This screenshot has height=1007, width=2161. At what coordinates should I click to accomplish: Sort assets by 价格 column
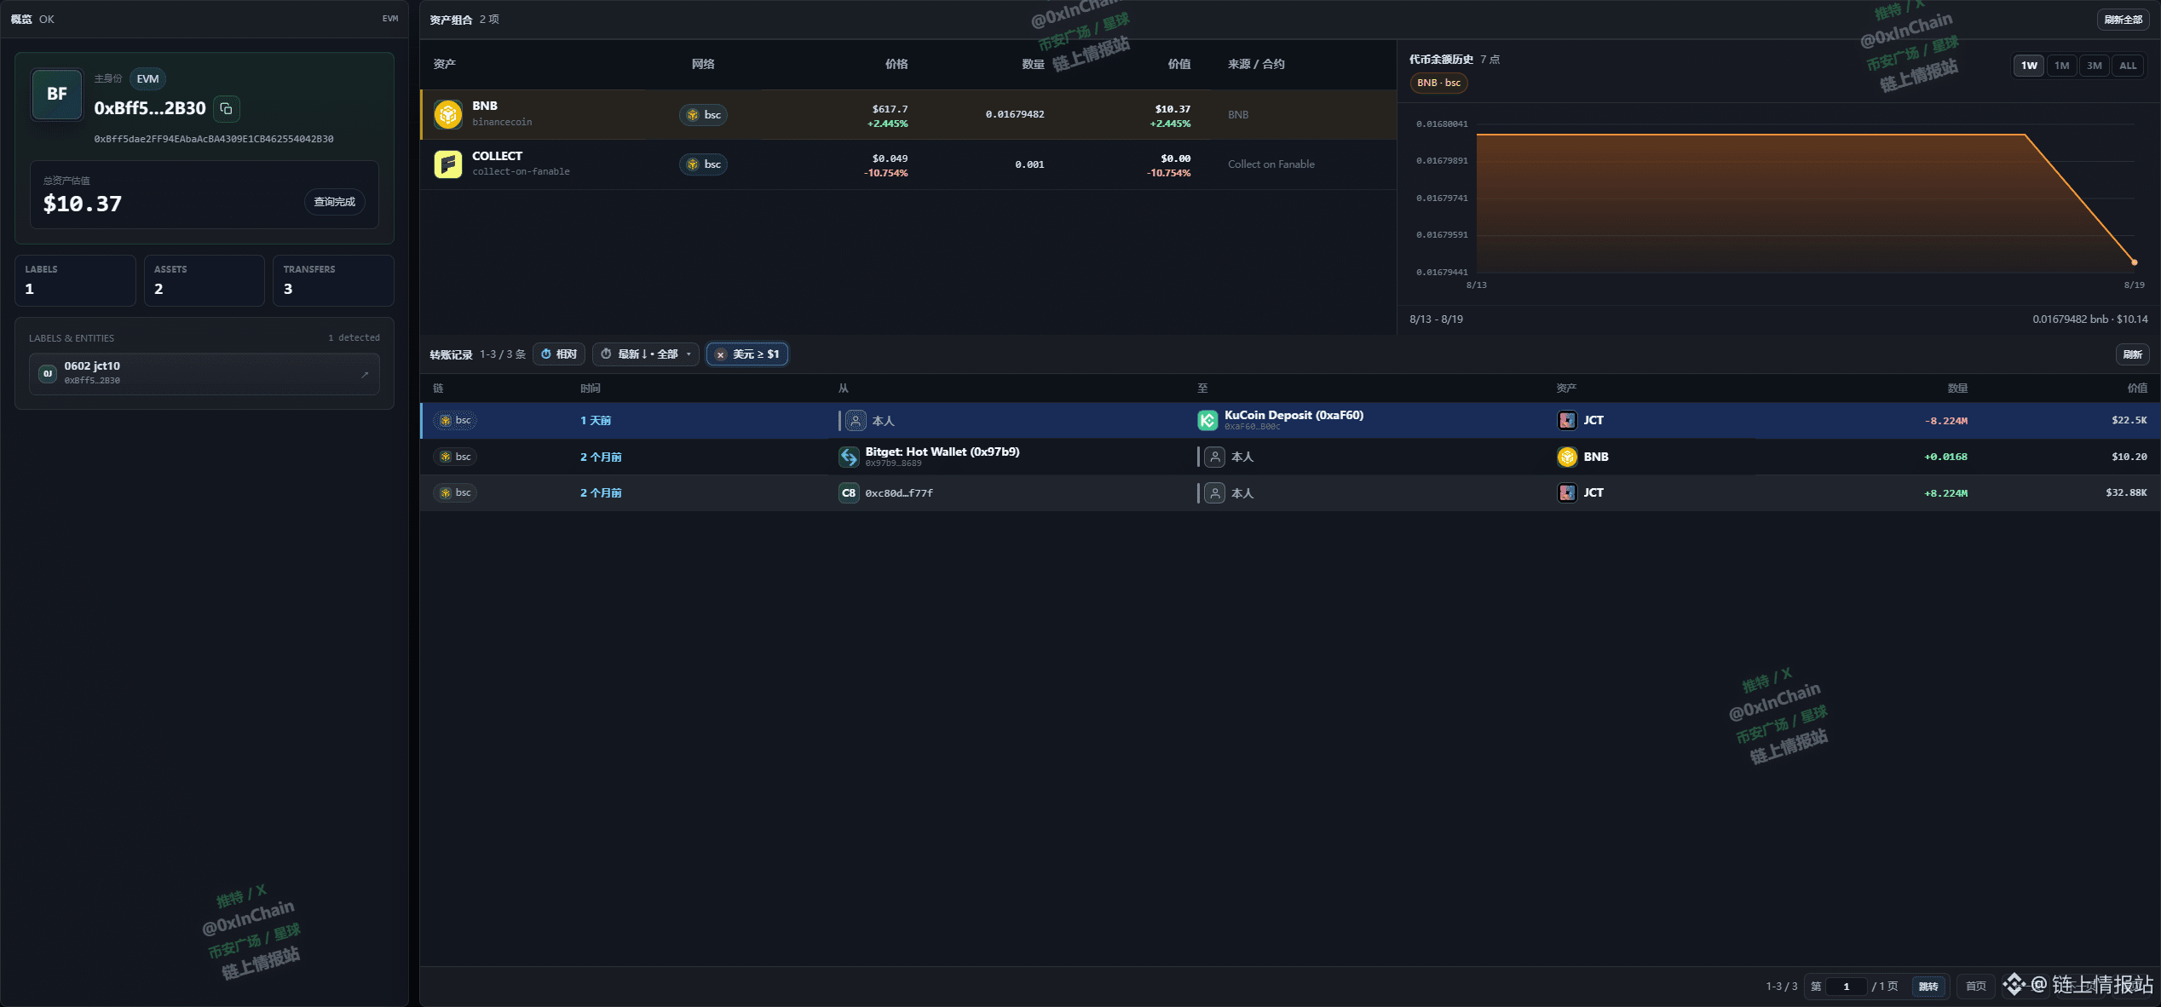[896, 64]
